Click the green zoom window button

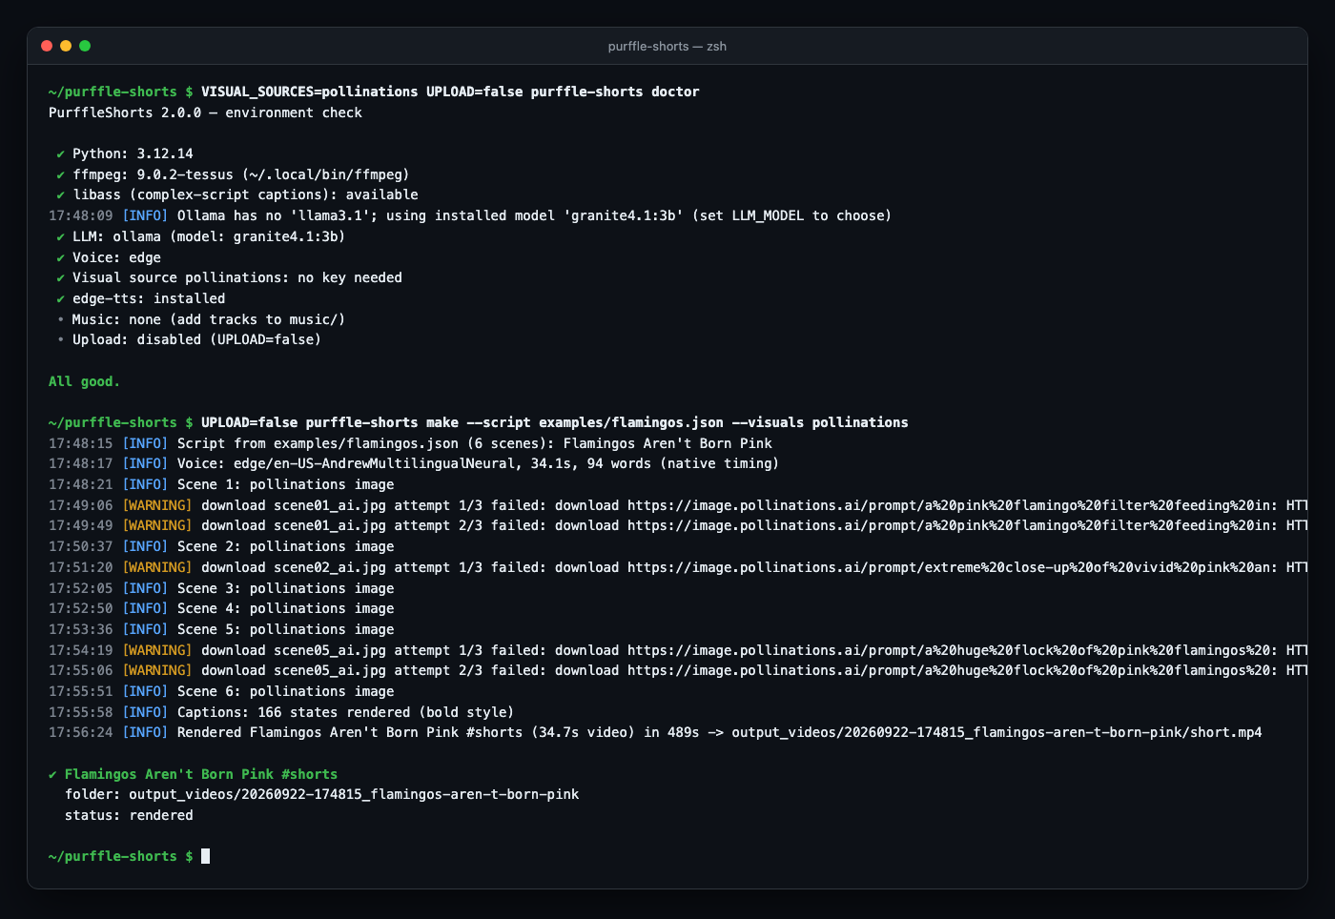click(85, 46)
